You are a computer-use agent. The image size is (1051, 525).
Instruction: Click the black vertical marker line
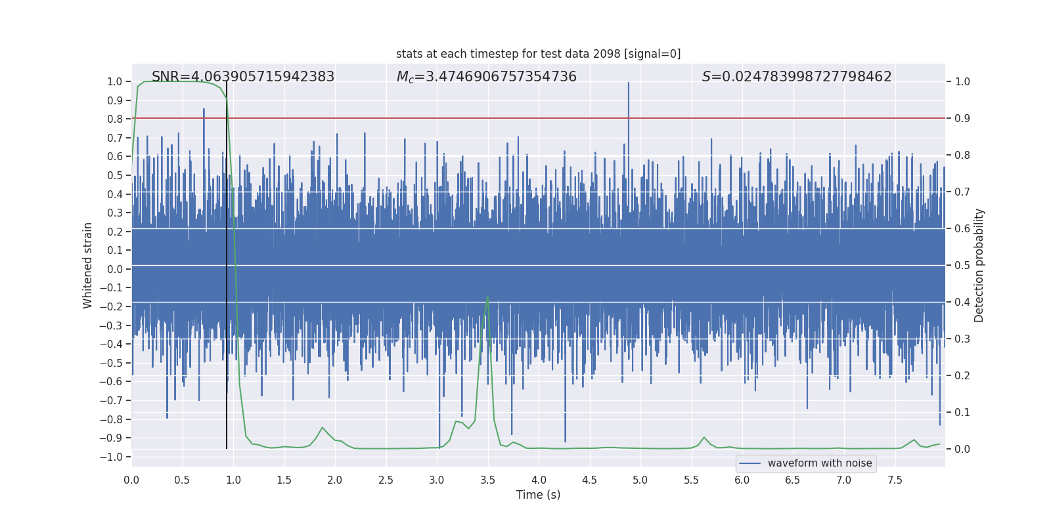(227, 262)
